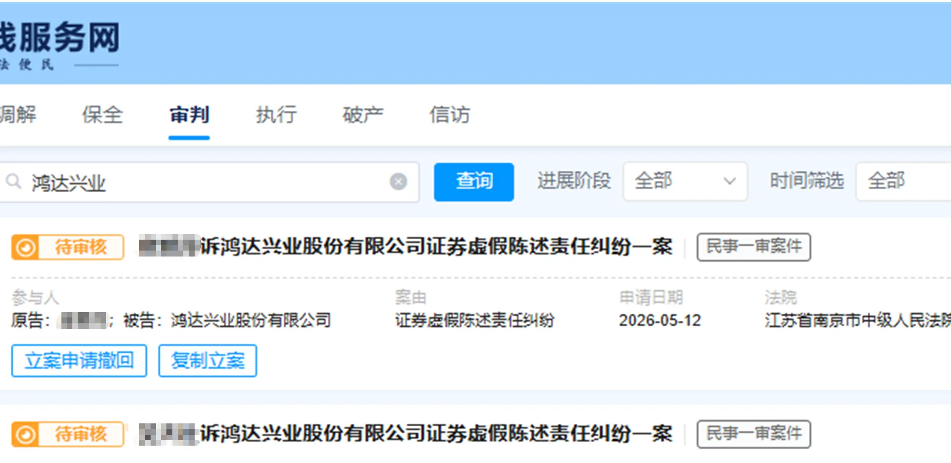Click the first case's 民事一审案件 tag

pyautogui.click(x=753, y=247)
